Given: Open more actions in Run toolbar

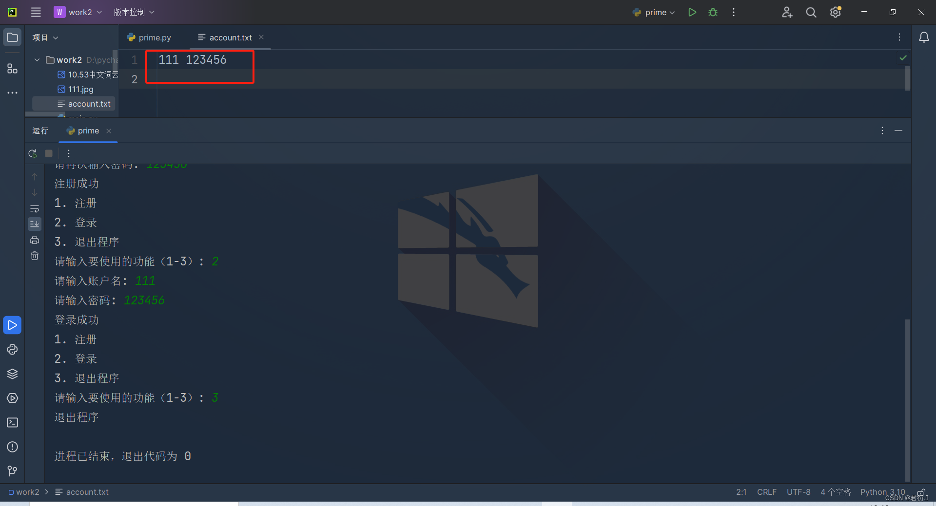Looking at the screenshot, I should (69, 153).
